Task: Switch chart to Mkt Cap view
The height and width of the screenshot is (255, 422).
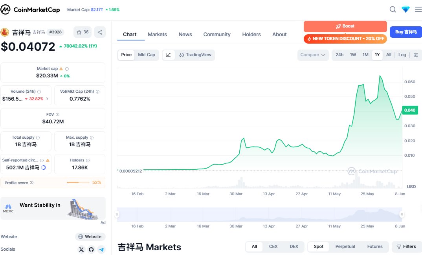Action: tap(147, 55)
